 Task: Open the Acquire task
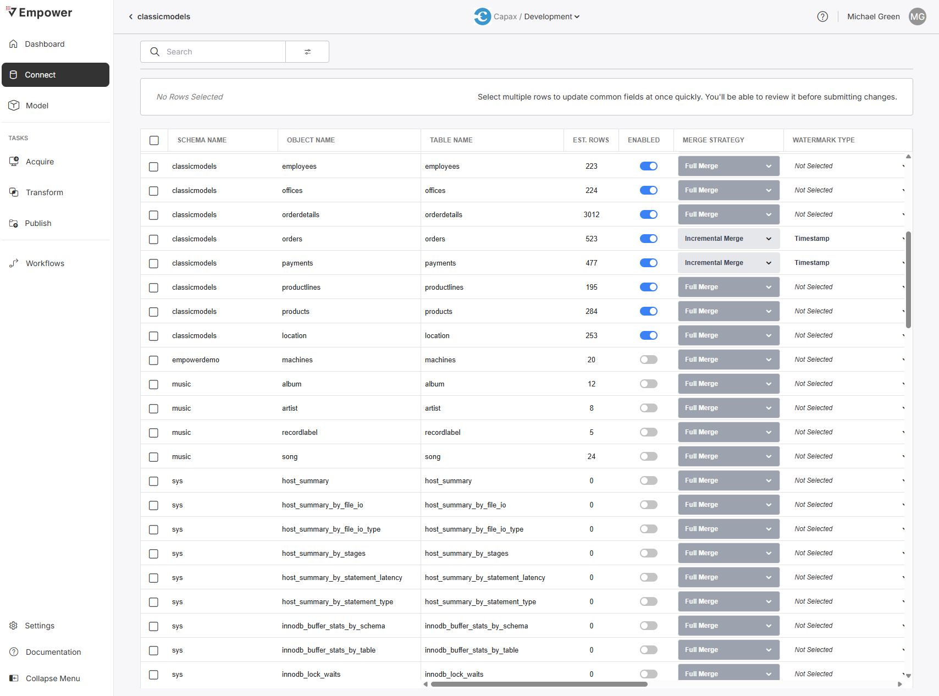point(56,162)
